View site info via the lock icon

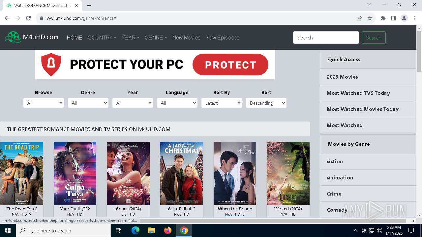click(x=42, y=18)
